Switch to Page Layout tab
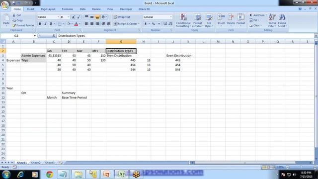Screen dimensions: 318x179 48,9
